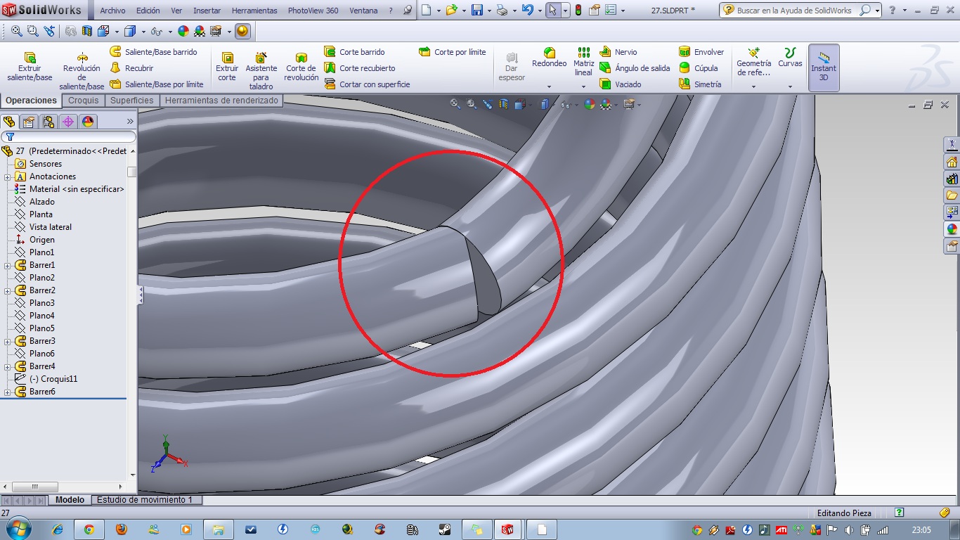
Task: Select Material <sin especificar> item
Action: (x=77, y=189)
